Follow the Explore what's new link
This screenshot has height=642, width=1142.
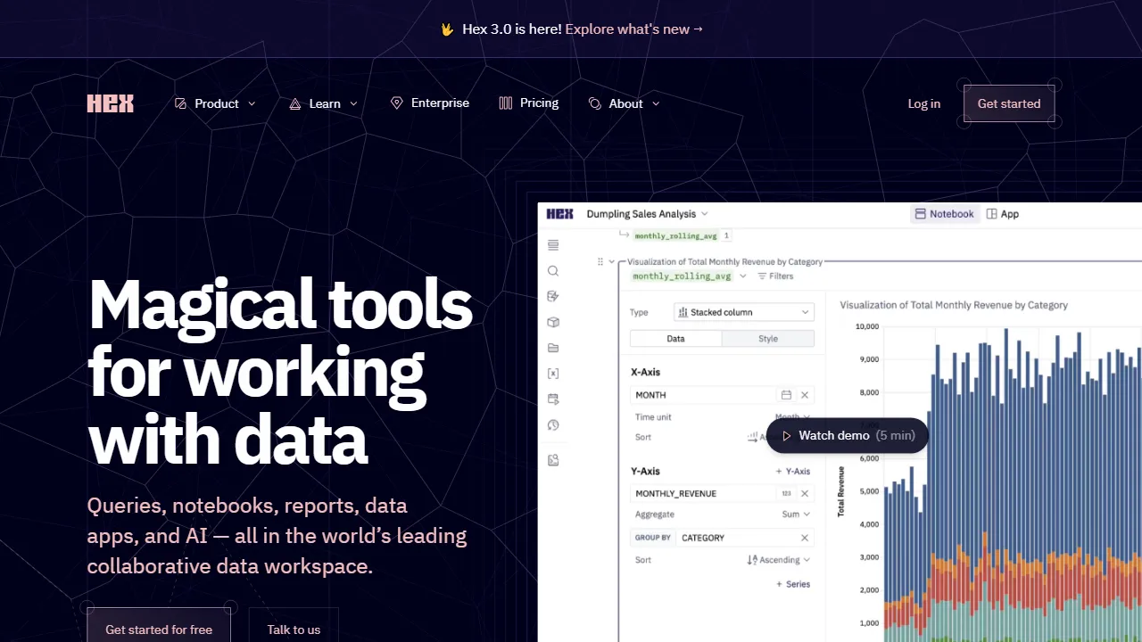(x=634, y=29)
